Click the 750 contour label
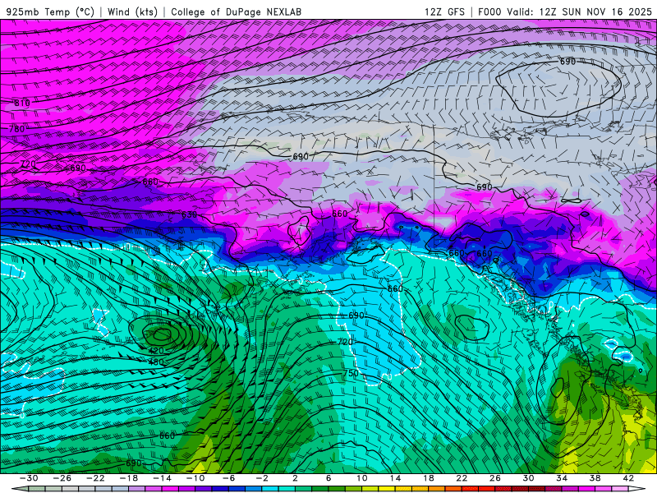Screen dimensions: 657x493 pos(351,373)
